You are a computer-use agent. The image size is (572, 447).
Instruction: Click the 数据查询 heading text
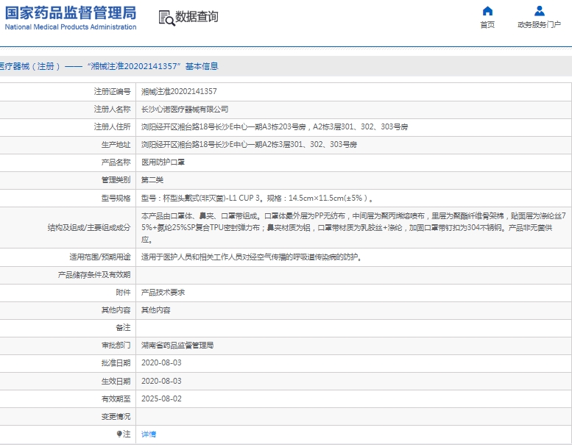[x=197, y=16]
